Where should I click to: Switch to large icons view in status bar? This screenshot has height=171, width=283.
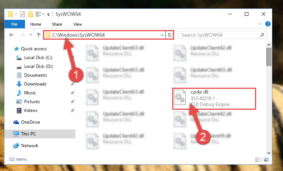266,160
